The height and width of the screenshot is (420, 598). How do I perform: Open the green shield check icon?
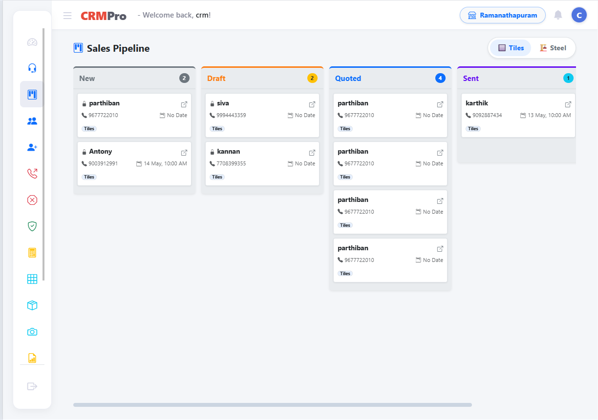[32, 226]
